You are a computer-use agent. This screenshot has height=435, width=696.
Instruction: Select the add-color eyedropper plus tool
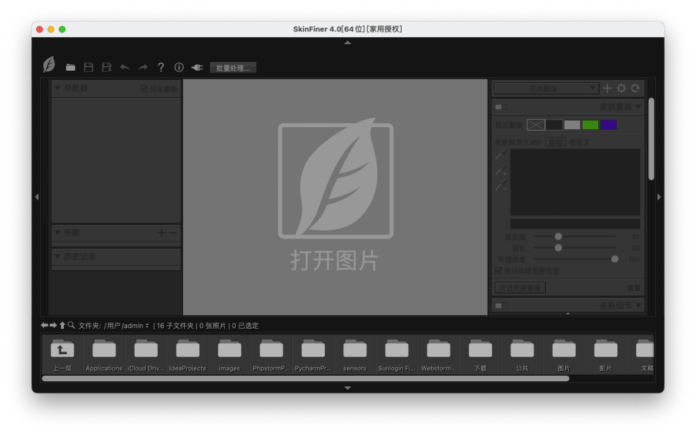[501, 170]
